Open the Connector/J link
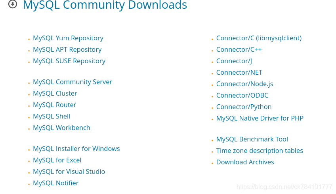 click(234, 61)
